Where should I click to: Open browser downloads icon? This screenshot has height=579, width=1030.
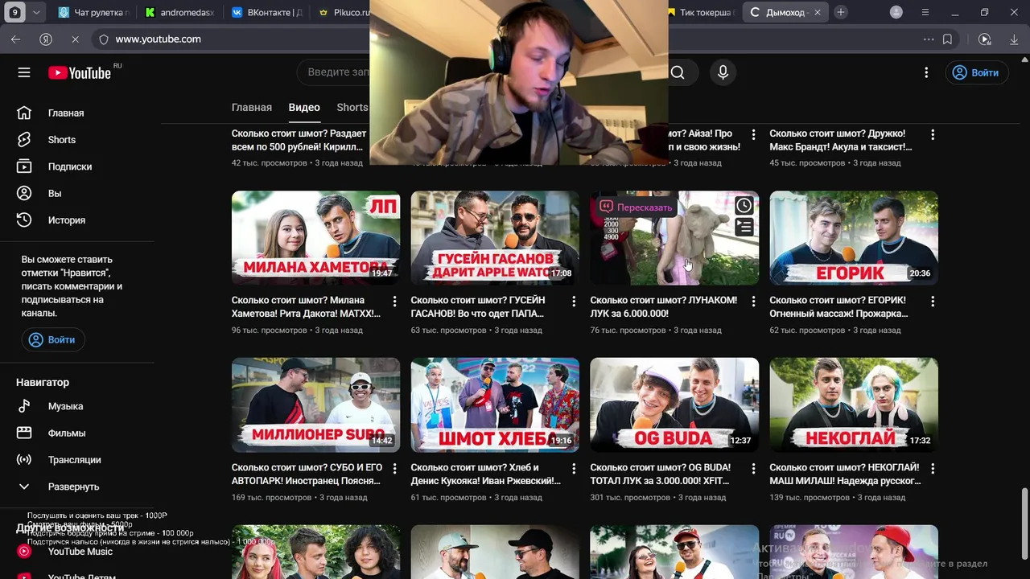pos(1014,39)
